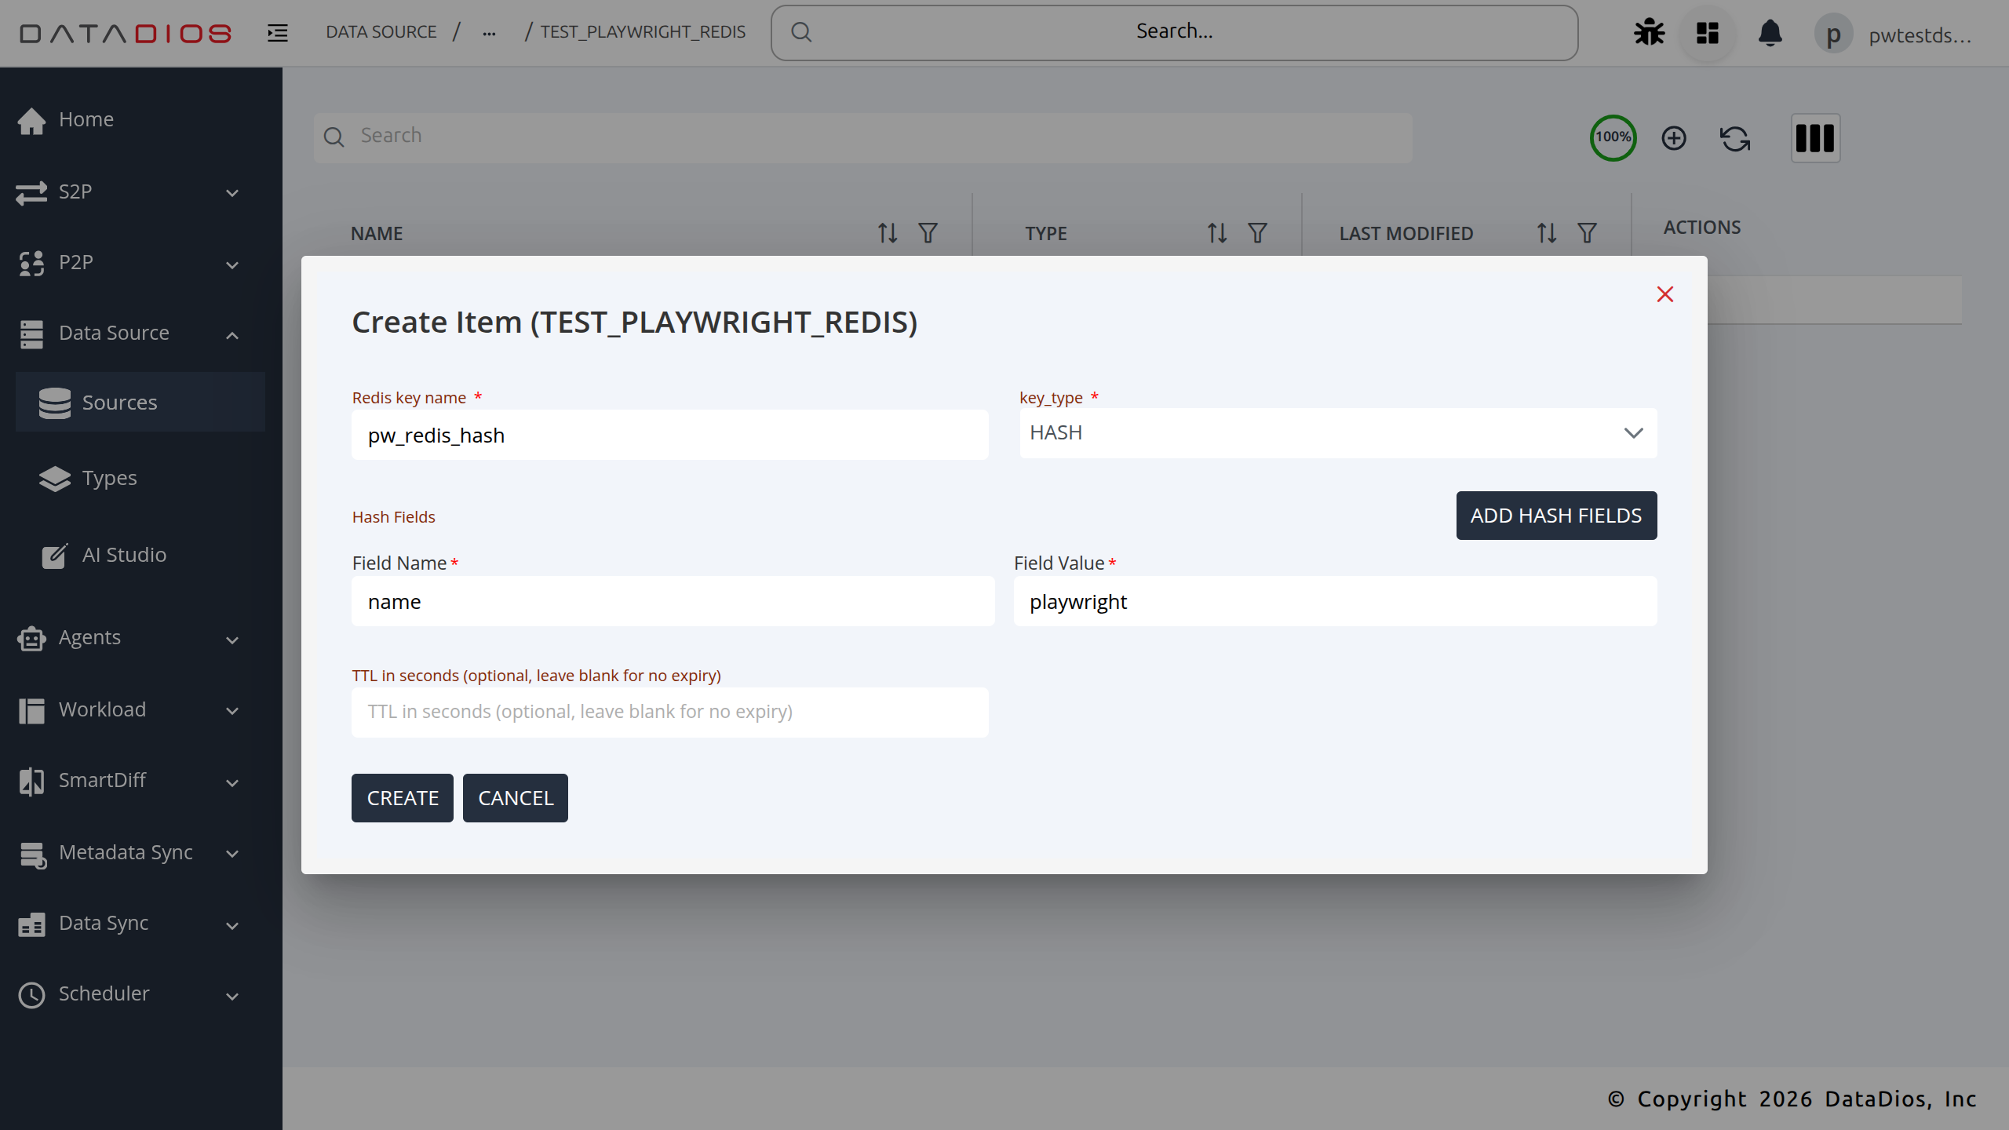
Task: Filter the TYPE column
Action: pyautogui.click(x=1256, y=233)
